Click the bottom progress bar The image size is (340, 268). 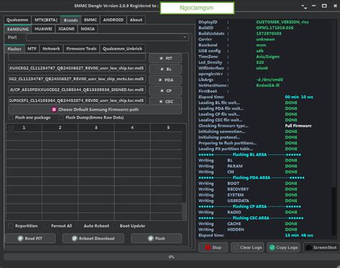[x=171, y=257]
